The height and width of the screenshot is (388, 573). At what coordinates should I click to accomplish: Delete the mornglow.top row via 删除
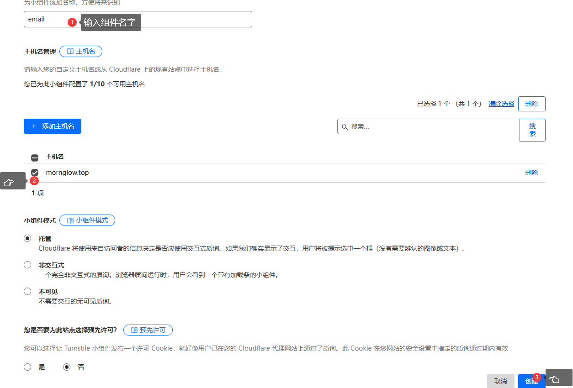pos(531,173)
